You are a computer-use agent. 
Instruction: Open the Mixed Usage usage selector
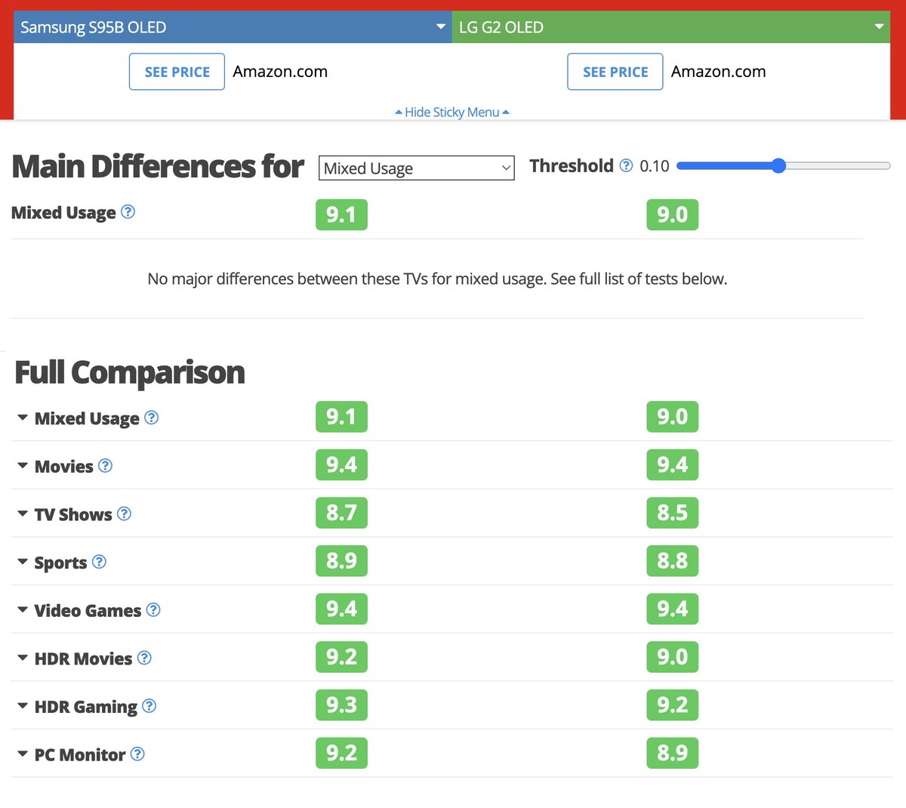[x=417, y=168]
